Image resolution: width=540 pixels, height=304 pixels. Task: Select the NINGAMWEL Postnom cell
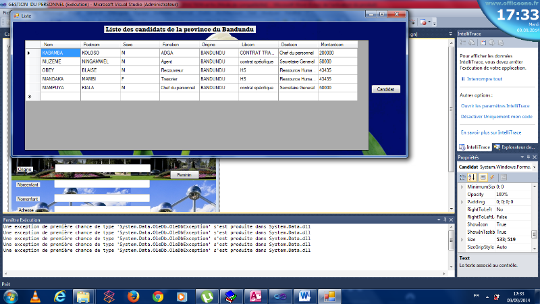click(x=100, y=61)
